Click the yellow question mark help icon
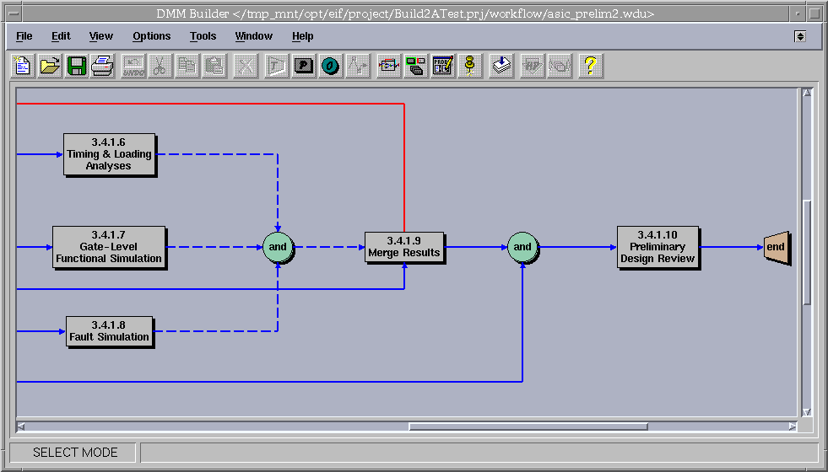The height and width of the screenshot is (472, 828). coord(590,65)
